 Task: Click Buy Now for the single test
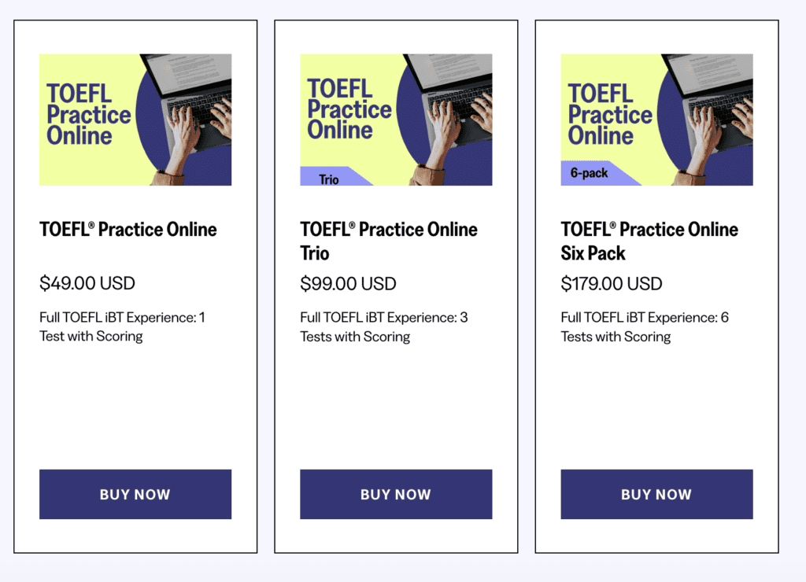click(135, 495)
